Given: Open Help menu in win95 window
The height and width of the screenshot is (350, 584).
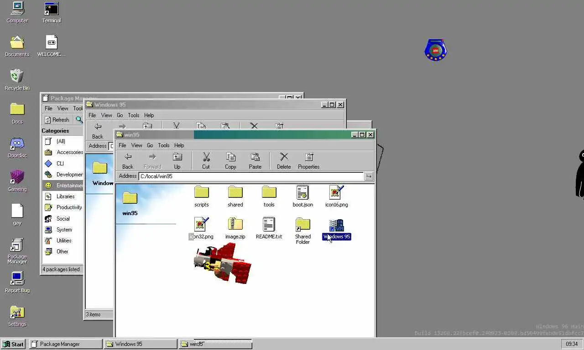Looking at the screenshot, I should tap(179, 145).
